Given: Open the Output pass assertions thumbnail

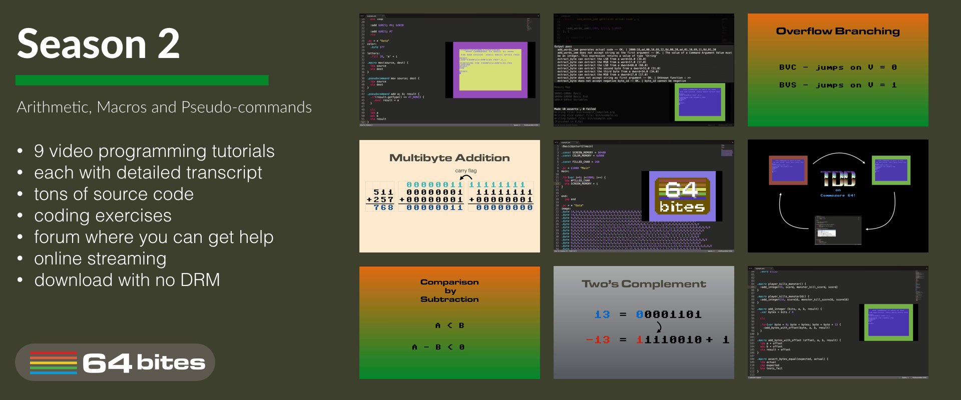Looking at the screenshot, I should 644,70.
